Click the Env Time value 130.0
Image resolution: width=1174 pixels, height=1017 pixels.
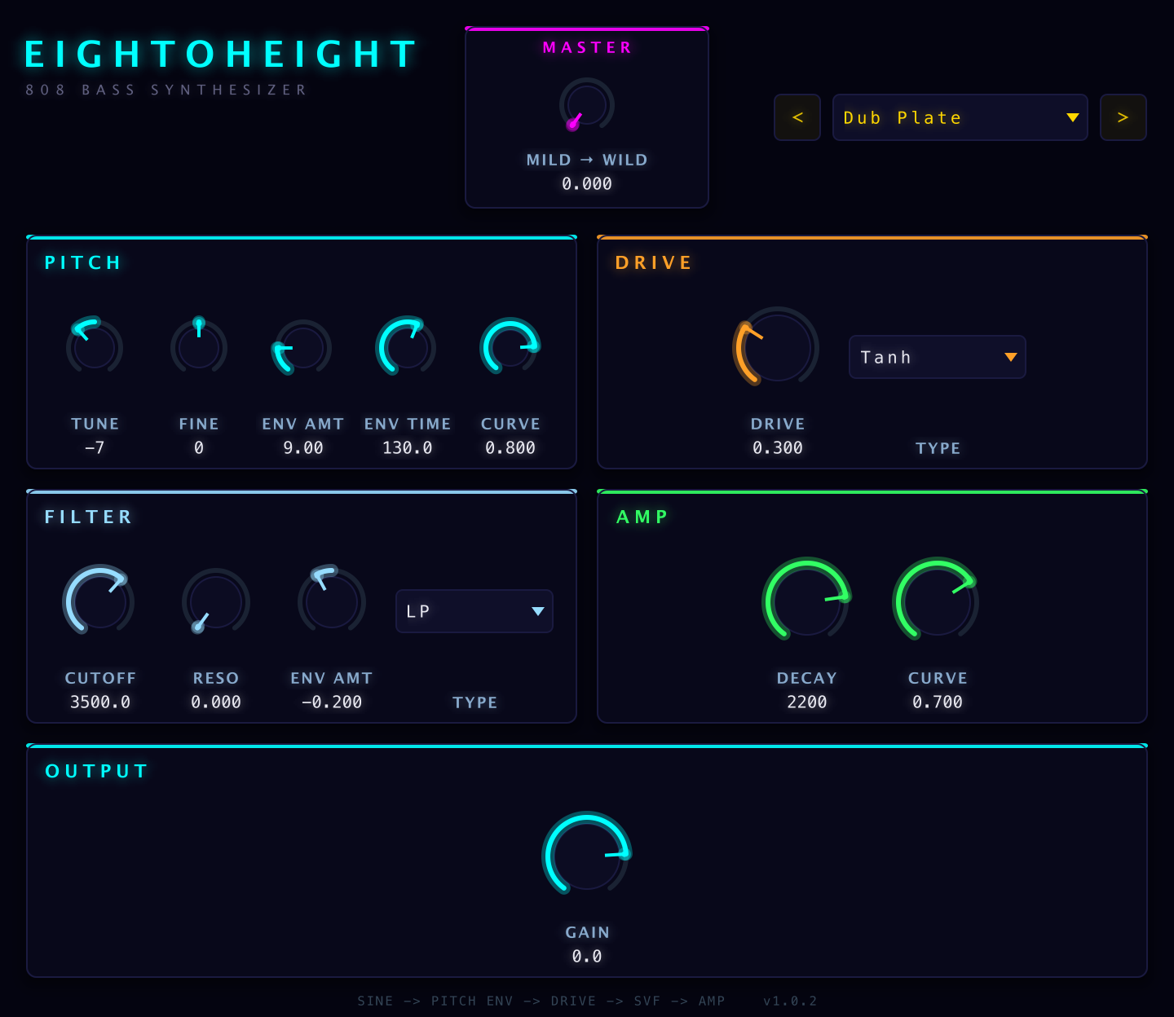[x=408, y=448]
